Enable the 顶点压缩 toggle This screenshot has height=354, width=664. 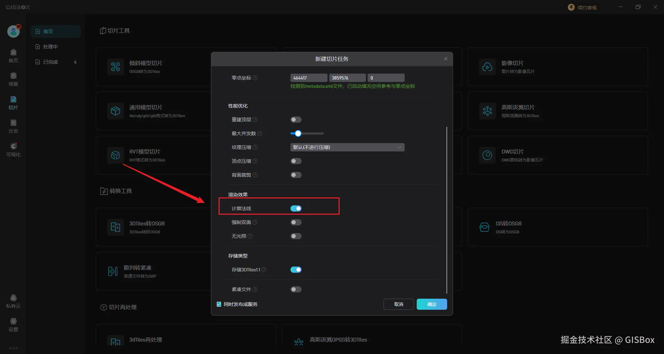tap(296, 161)
